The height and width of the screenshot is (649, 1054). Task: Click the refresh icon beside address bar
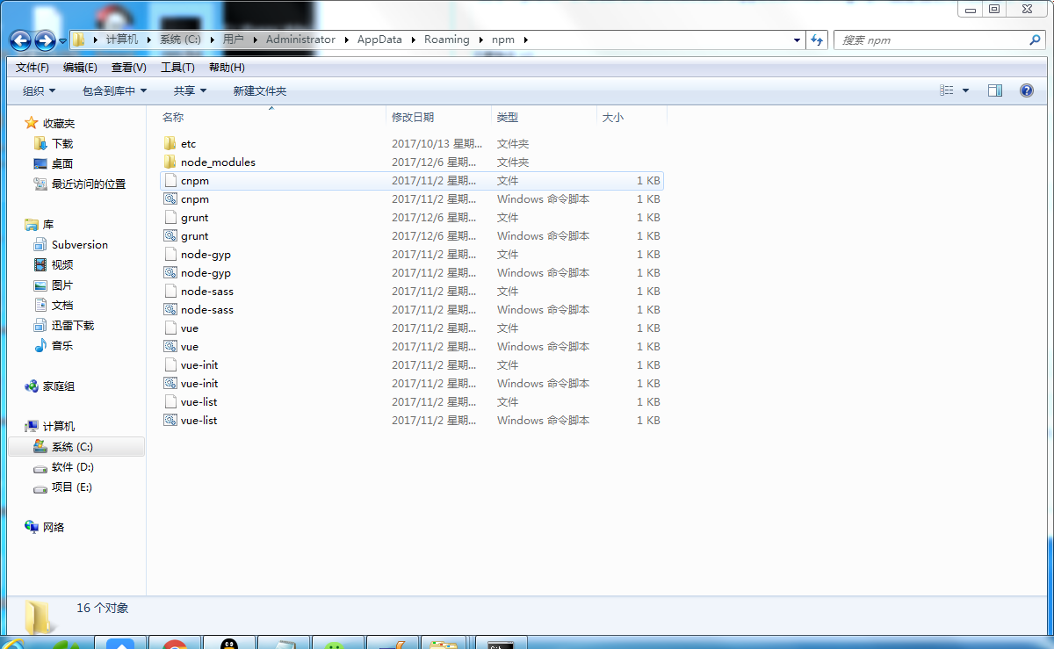(x=818, y=40)
